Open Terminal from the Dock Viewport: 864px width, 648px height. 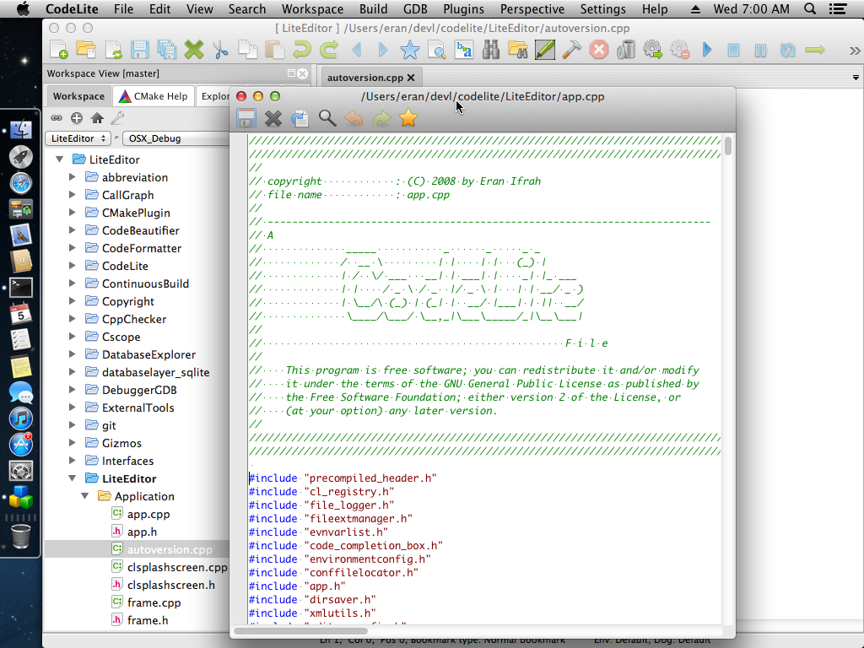pos(21,288)
